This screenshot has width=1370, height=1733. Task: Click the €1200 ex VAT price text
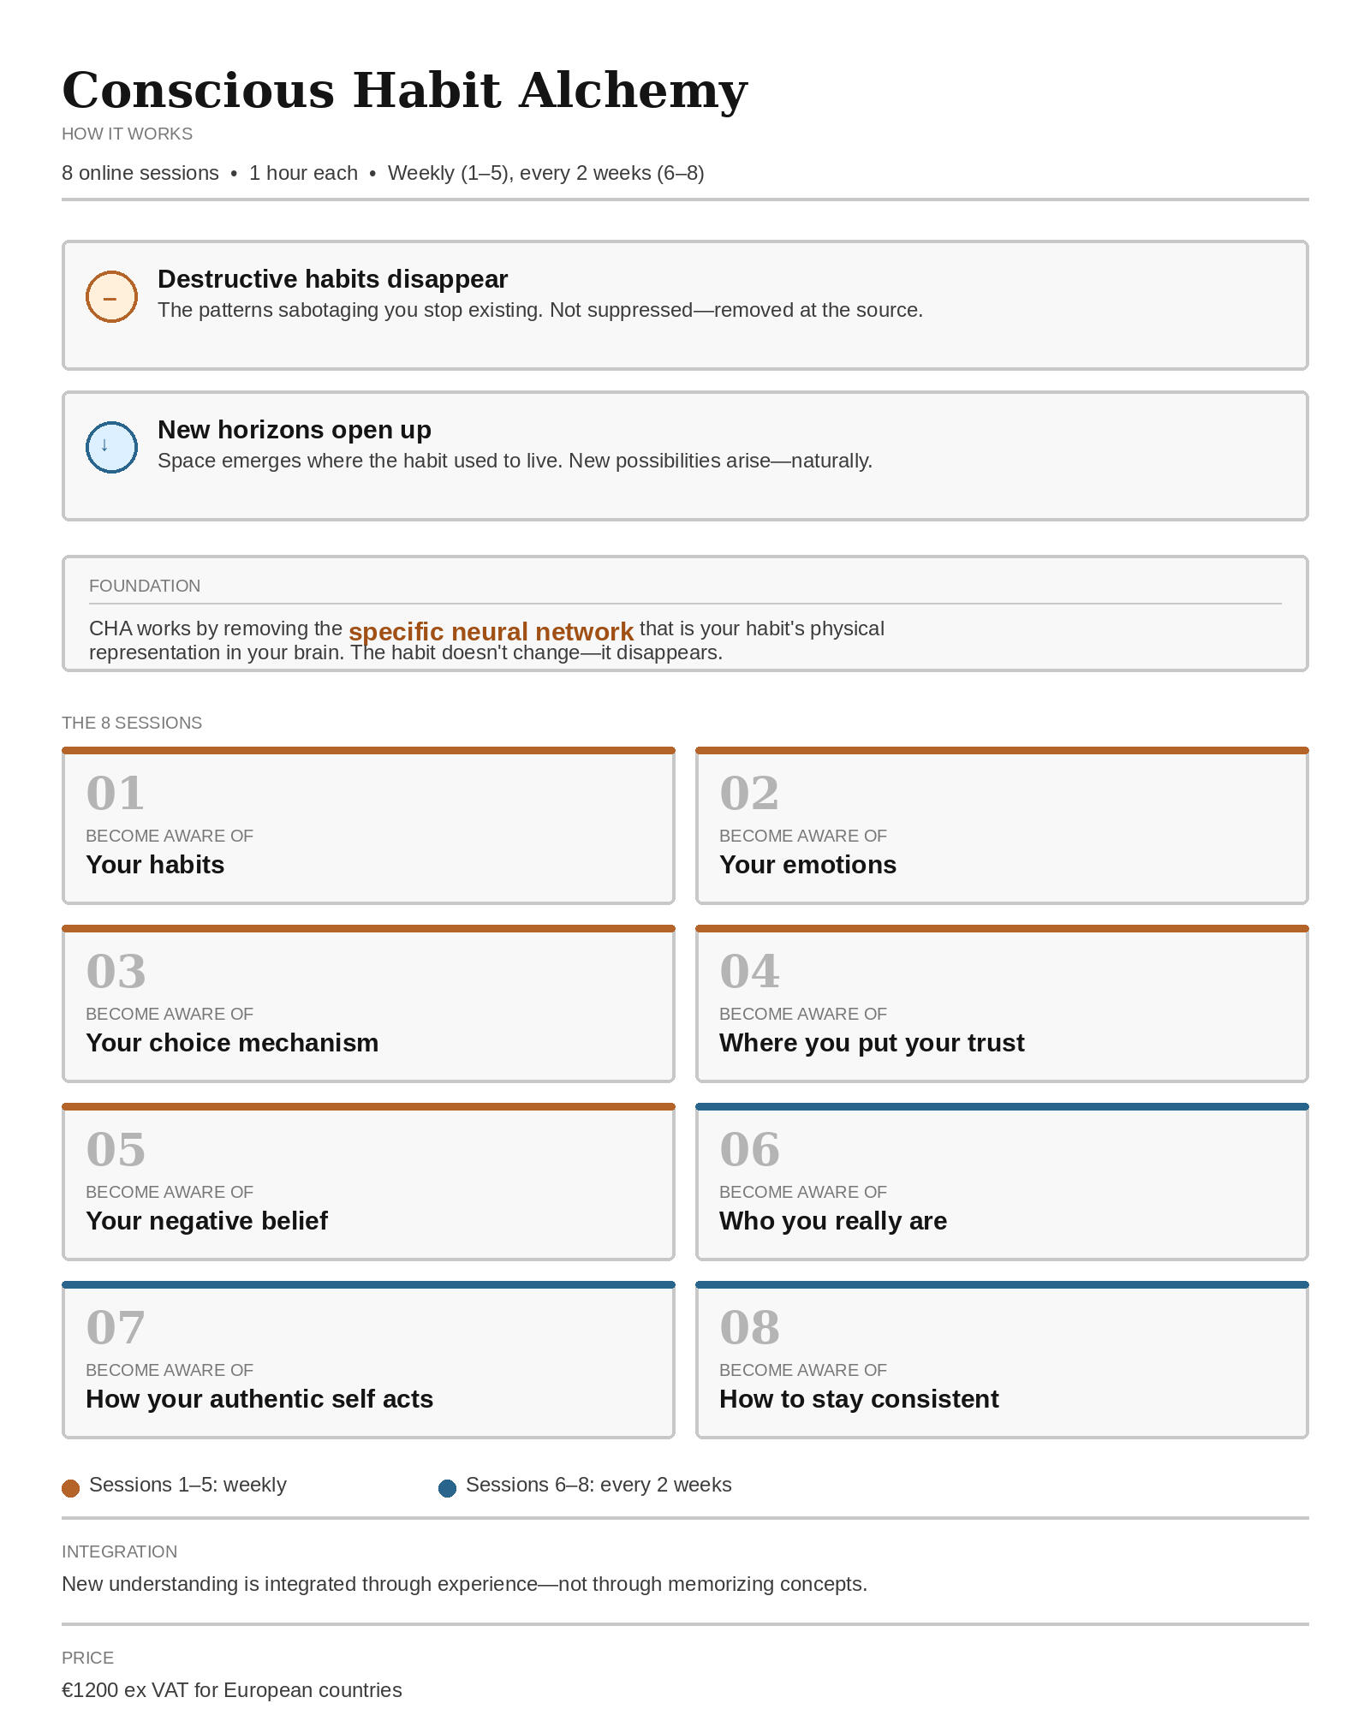[231, 1690]
